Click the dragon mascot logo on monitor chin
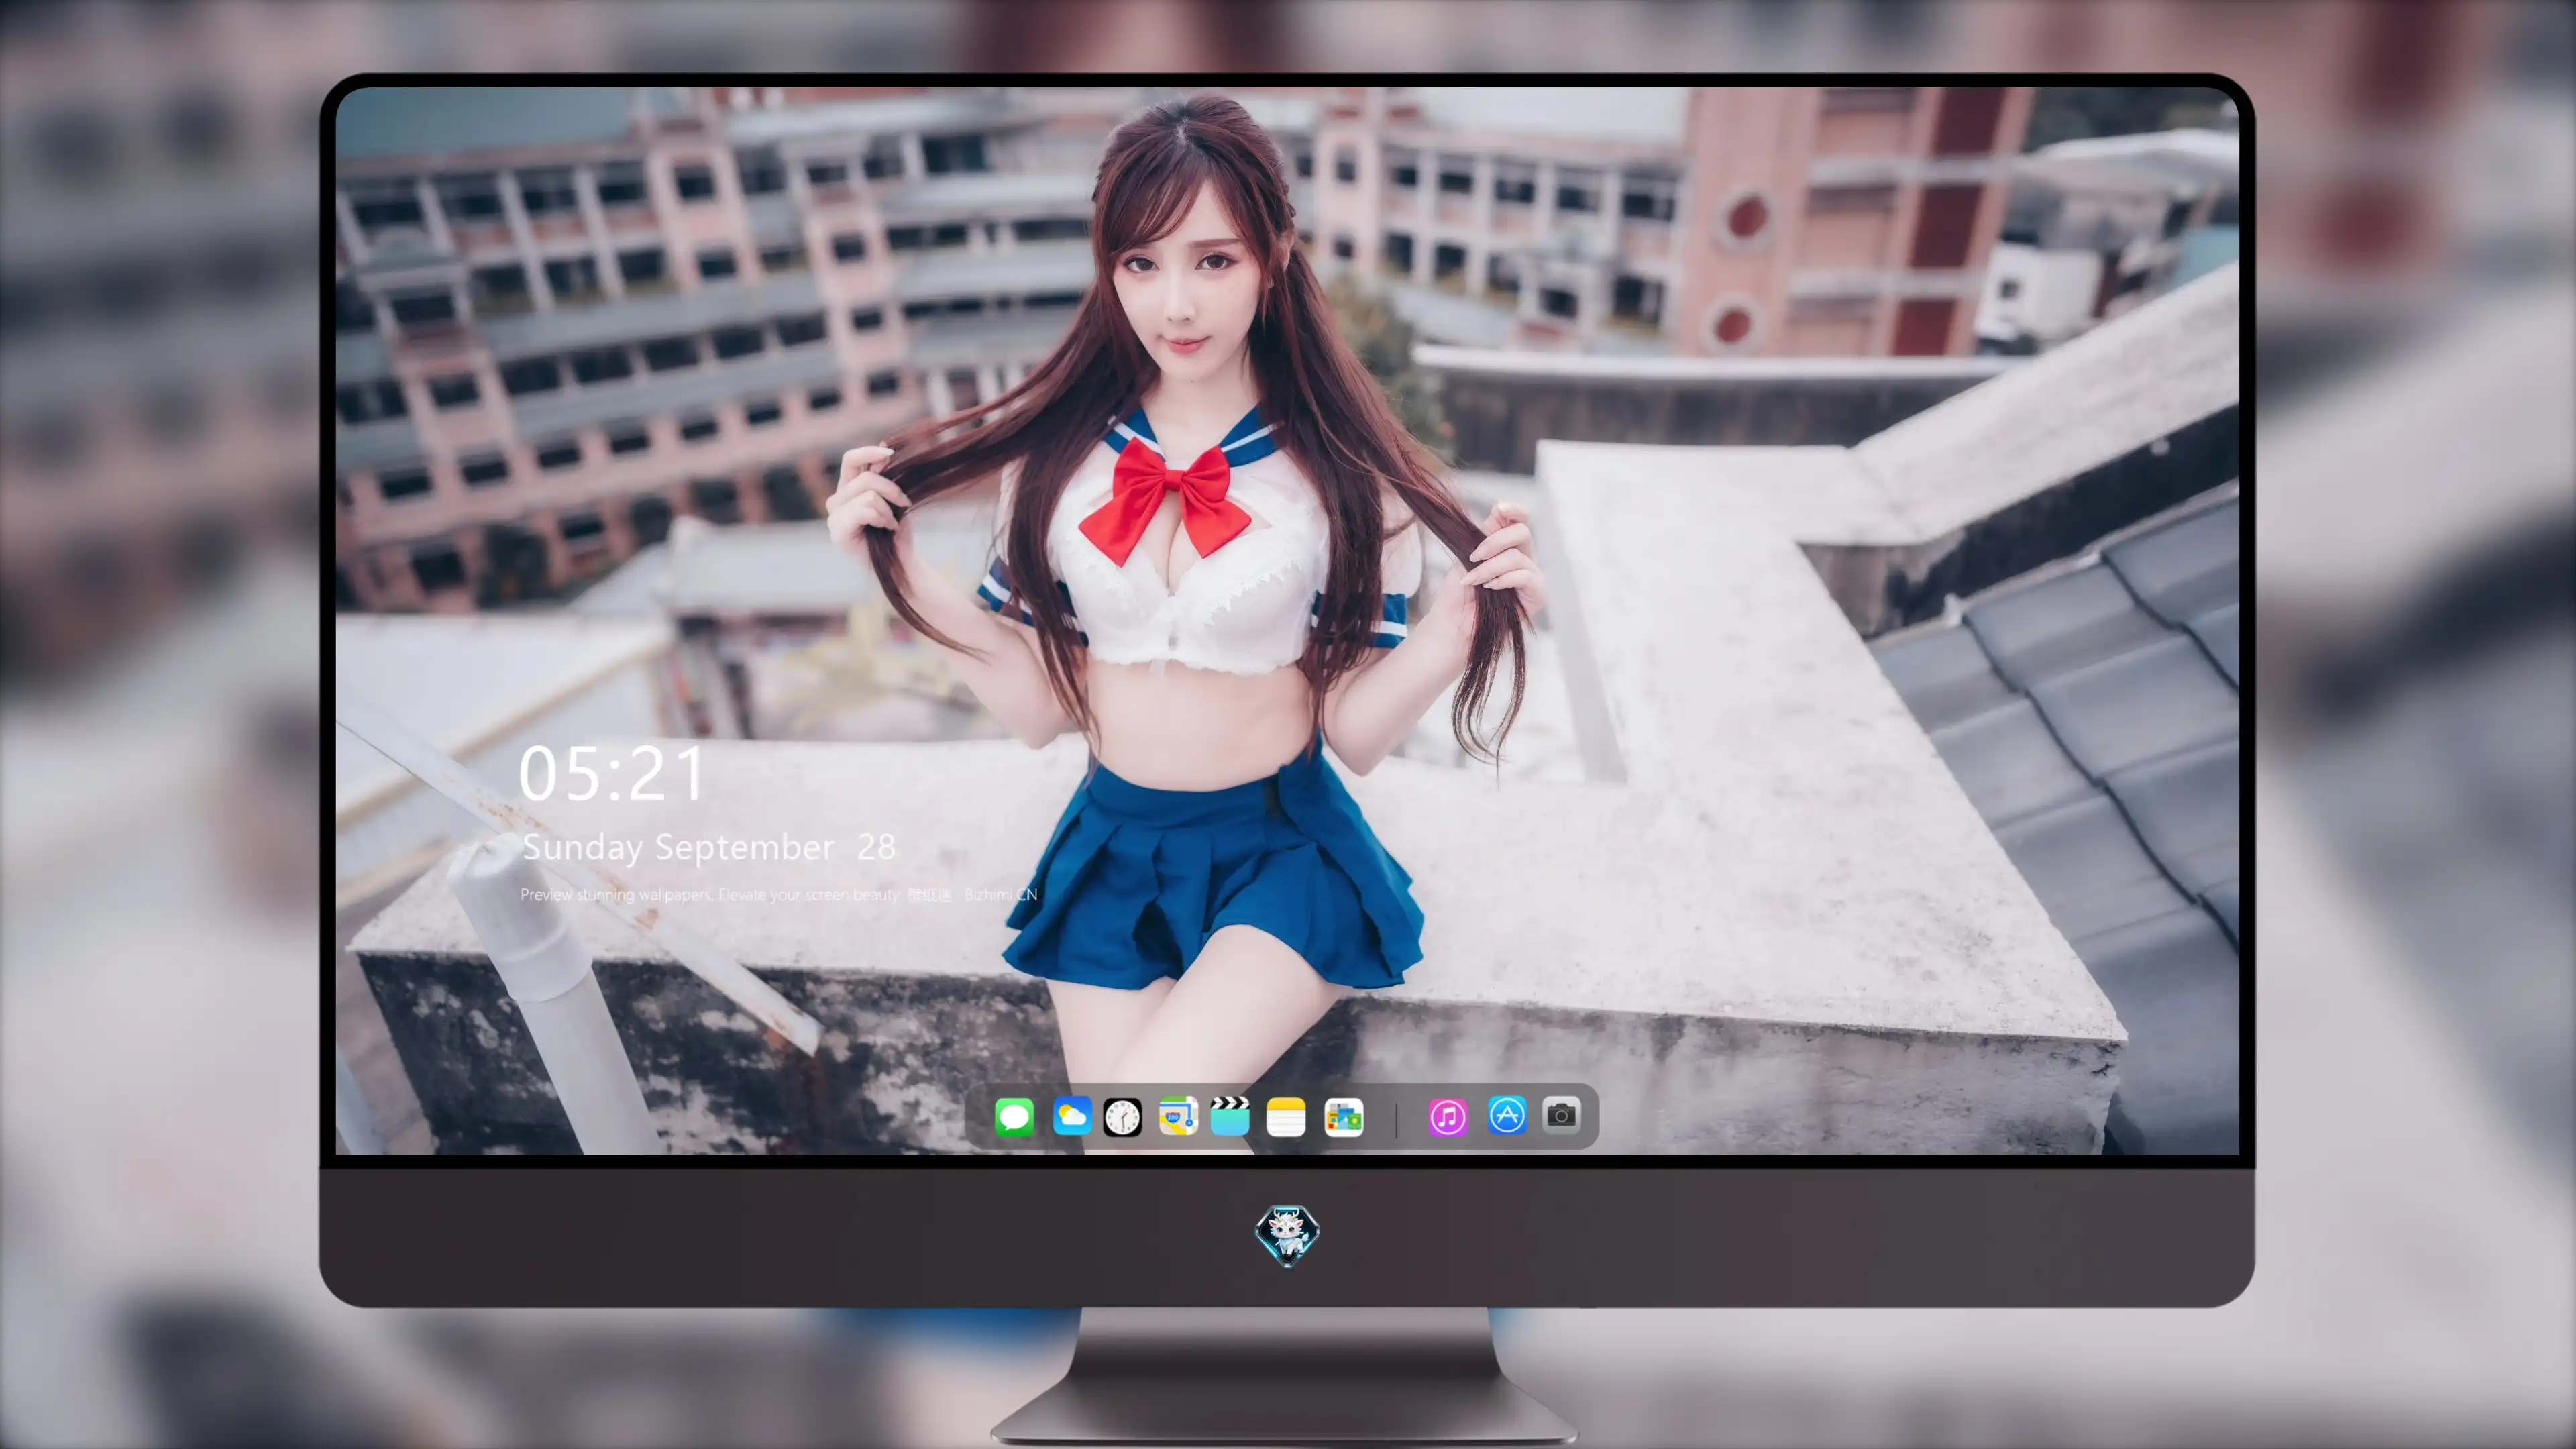The width and height of the screenshot is (2576, 1449). (1287, 1235)
